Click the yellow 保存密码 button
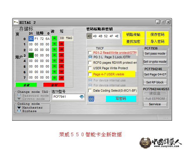Screen dimensions: 184x151 pos(157,35)
